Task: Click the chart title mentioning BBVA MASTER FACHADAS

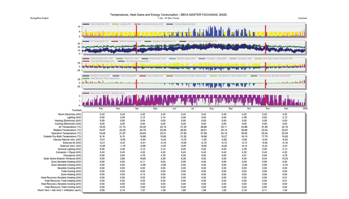Action: 168,15
